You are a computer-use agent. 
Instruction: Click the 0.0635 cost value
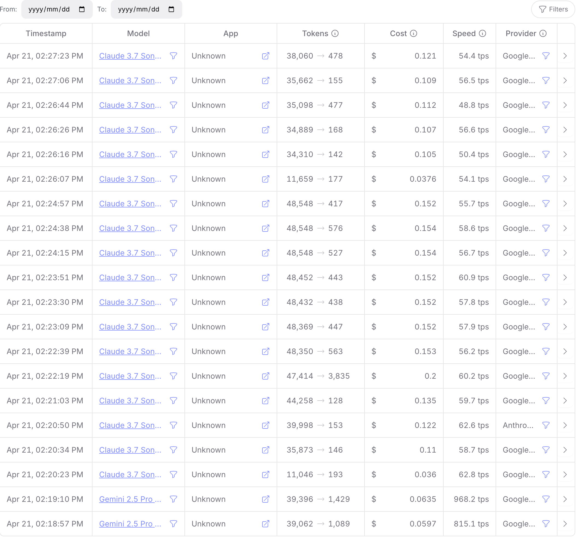(x=423, y=499)
